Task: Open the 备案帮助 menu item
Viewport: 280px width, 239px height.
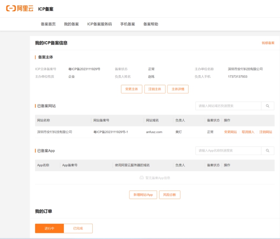Action: tap(151, 24)
